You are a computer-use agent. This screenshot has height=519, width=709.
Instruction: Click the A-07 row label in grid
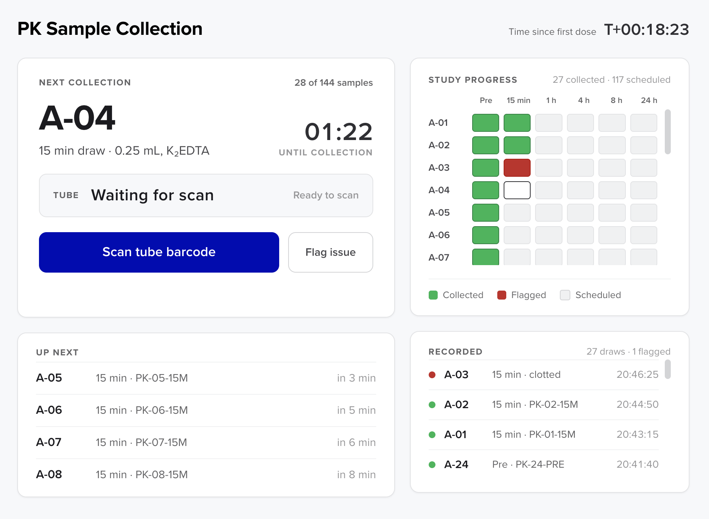click(x=439, y=258)
